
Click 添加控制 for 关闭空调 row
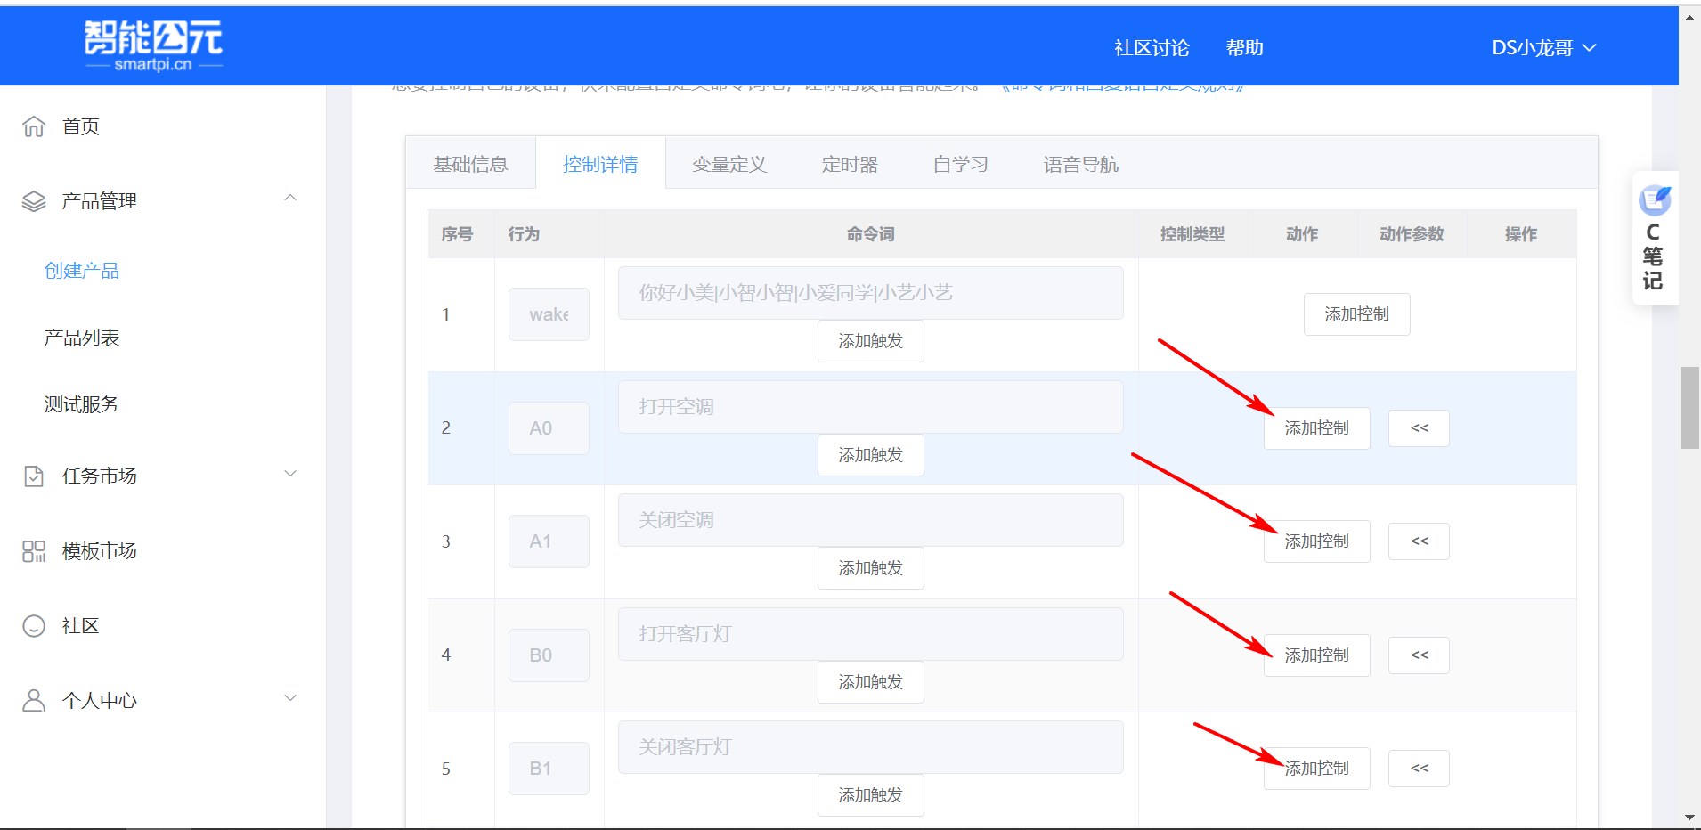[1316, 541]
